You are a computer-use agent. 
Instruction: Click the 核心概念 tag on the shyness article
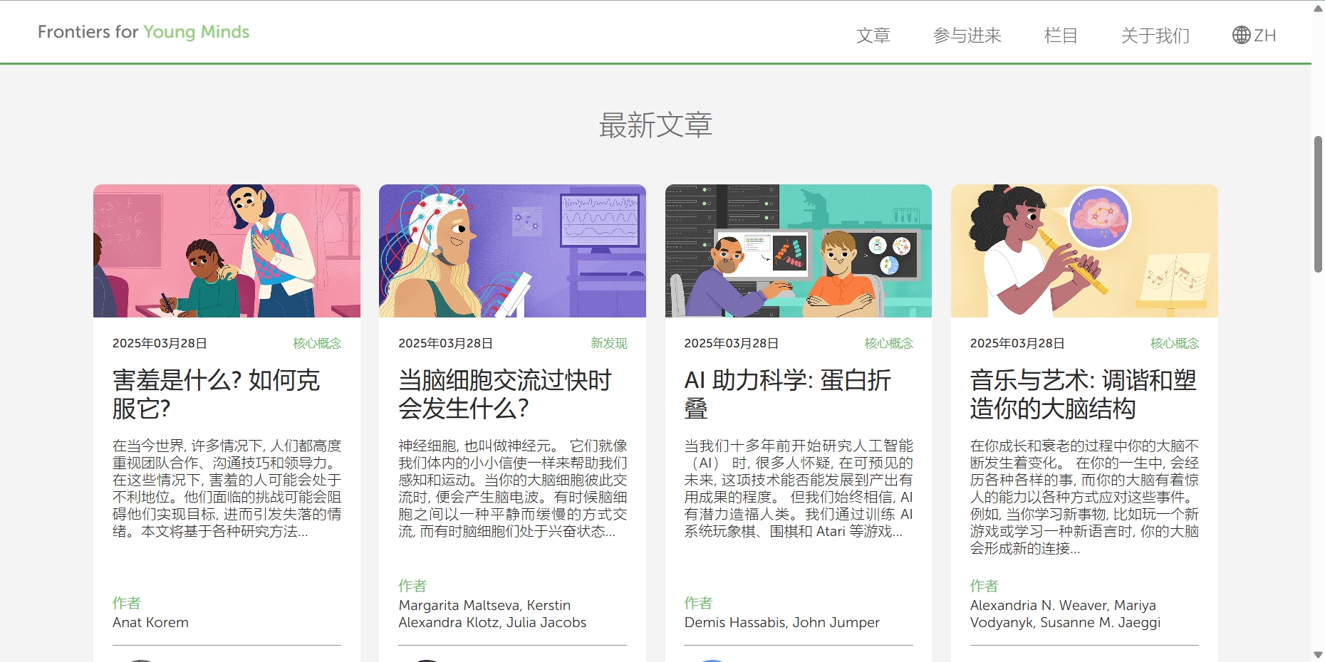pyautogui.click(x=317, y=343)
